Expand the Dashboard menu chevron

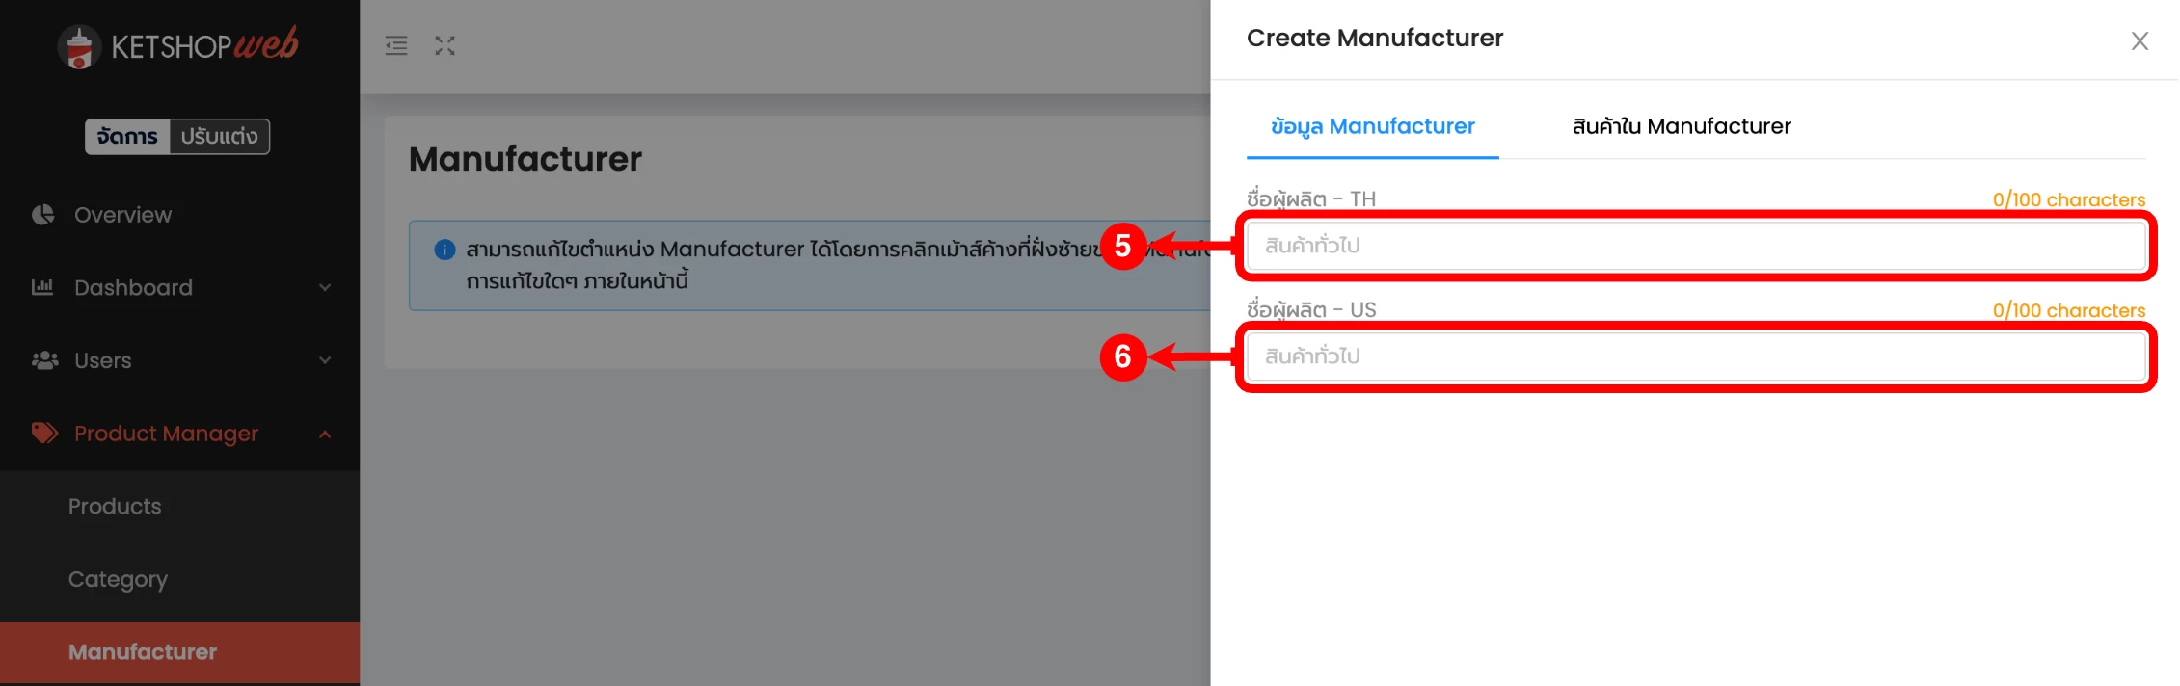point(325,287)
